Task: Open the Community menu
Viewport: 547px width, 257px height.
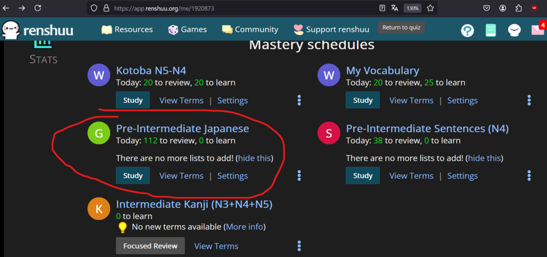Action: [250, 30]
